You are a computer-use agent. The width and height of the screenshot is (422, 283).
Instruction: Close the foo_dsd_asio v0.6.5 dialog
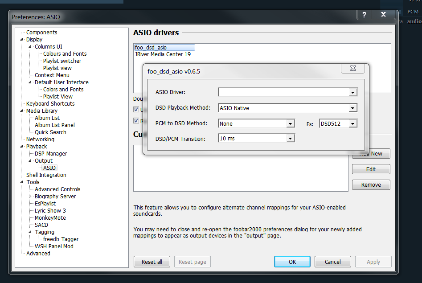tap(353, 68)
